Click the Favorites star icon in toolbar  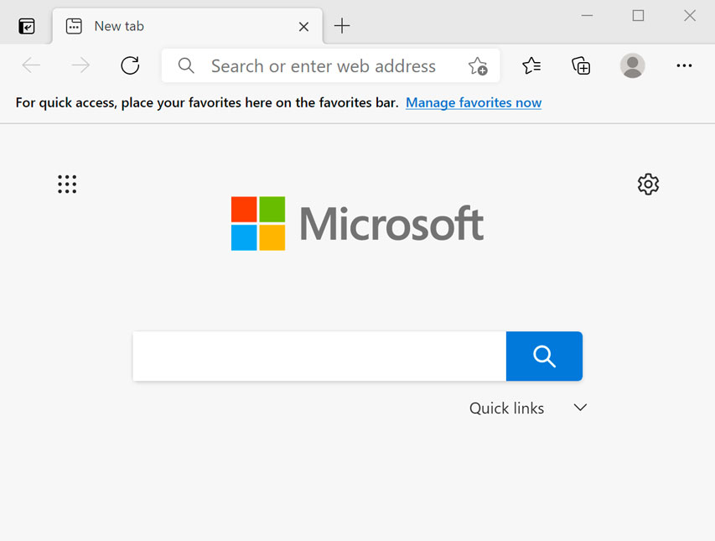coord(531,65)
